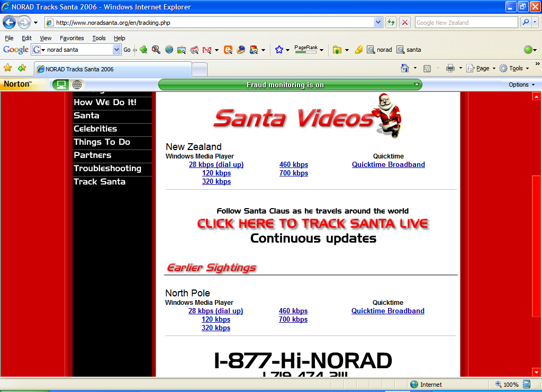Image resolution: width=542 pixels, height=392 pixels.
Task: Open the View menu
Action: coord(46,38)
